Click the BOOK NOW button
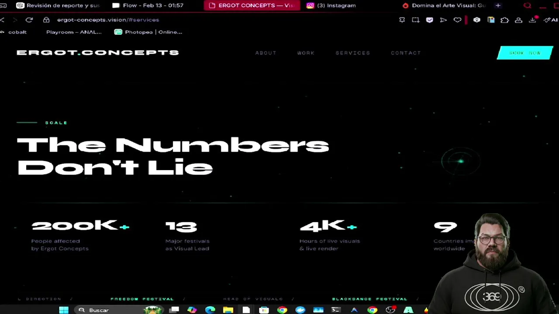This screenshot has width=559, height=314. click(525, 53)
